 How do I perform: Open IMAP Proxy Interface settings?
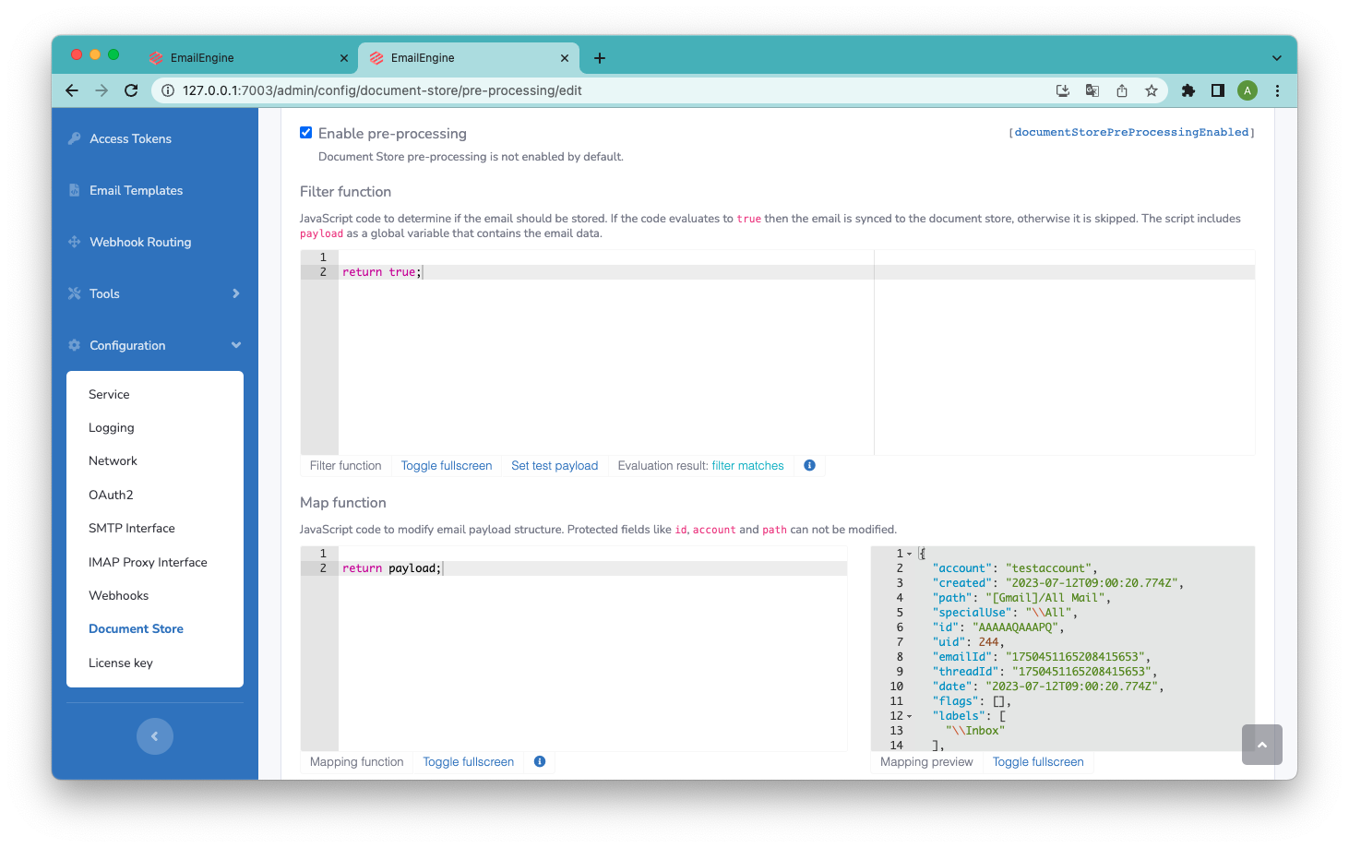pyautogui.click(x=148, y=562)
